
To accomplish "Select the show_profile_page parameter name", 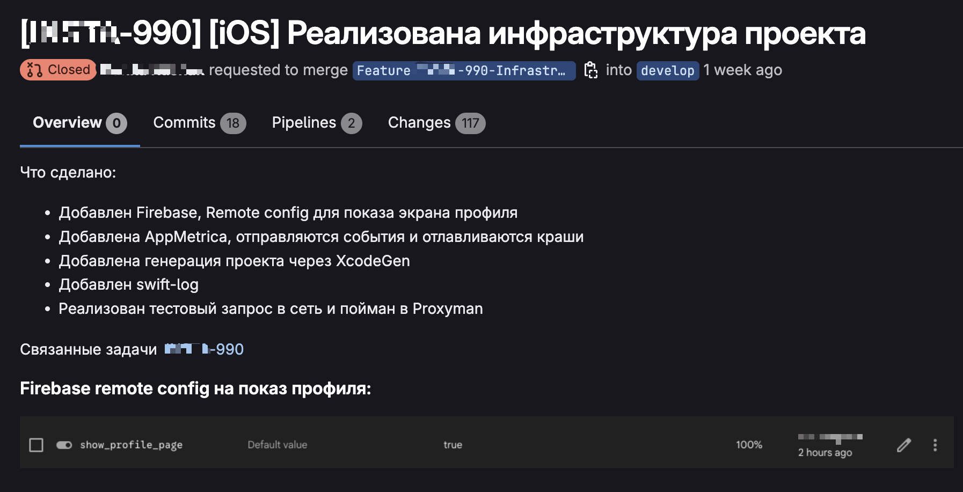I will click(132, 445).
